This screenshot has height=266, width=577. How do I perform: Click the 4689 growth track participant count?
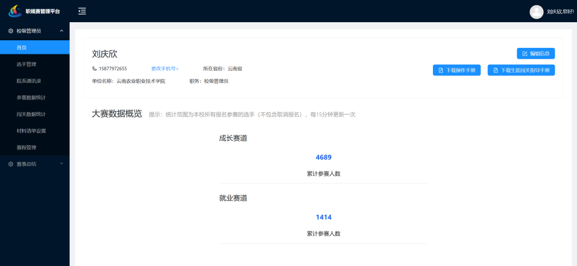323,157
